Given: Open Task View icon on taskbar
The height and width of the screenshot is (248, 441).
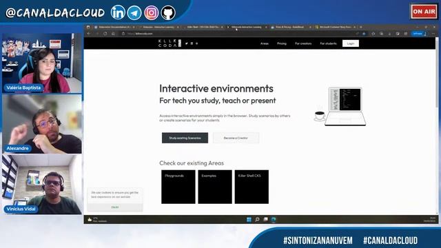Looking at the screenshot, I should [x=265, y=219].
